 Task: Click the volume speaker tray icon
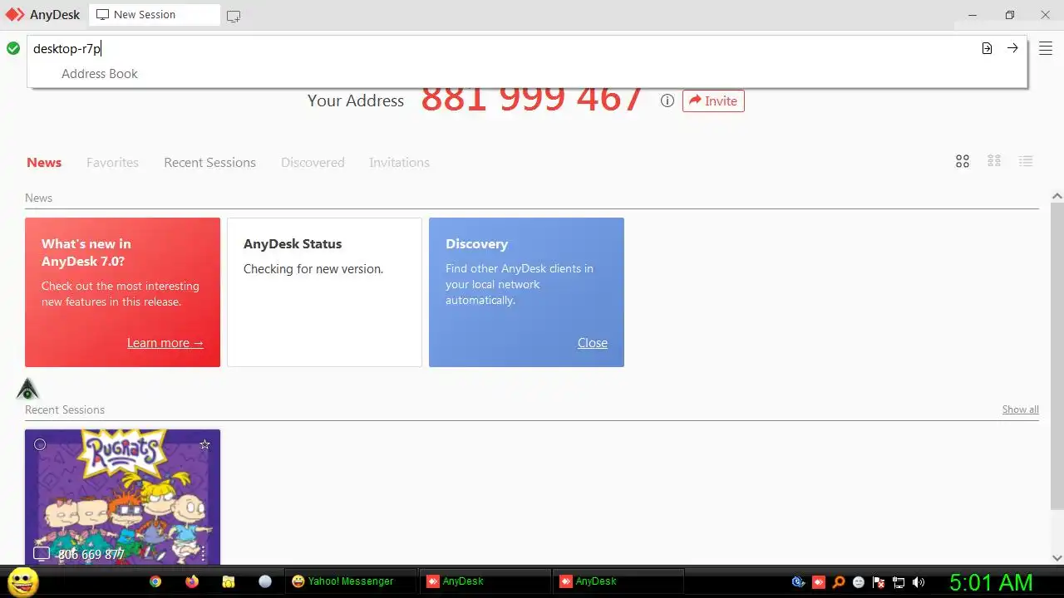coord(919,582)
